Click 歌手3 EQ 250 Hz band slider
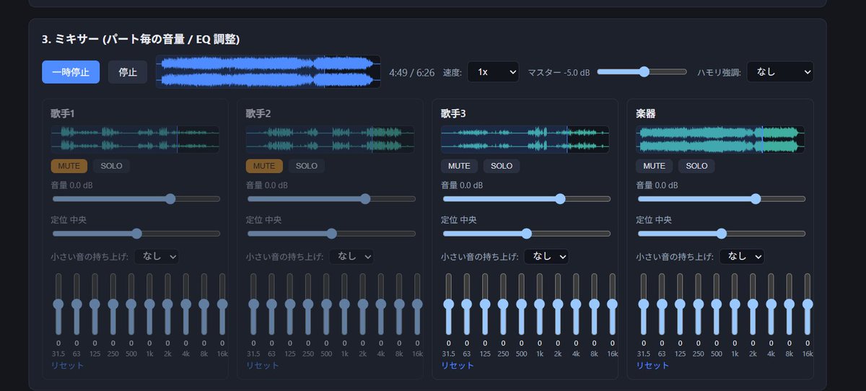The image size is (866, 391). point(503,304)
